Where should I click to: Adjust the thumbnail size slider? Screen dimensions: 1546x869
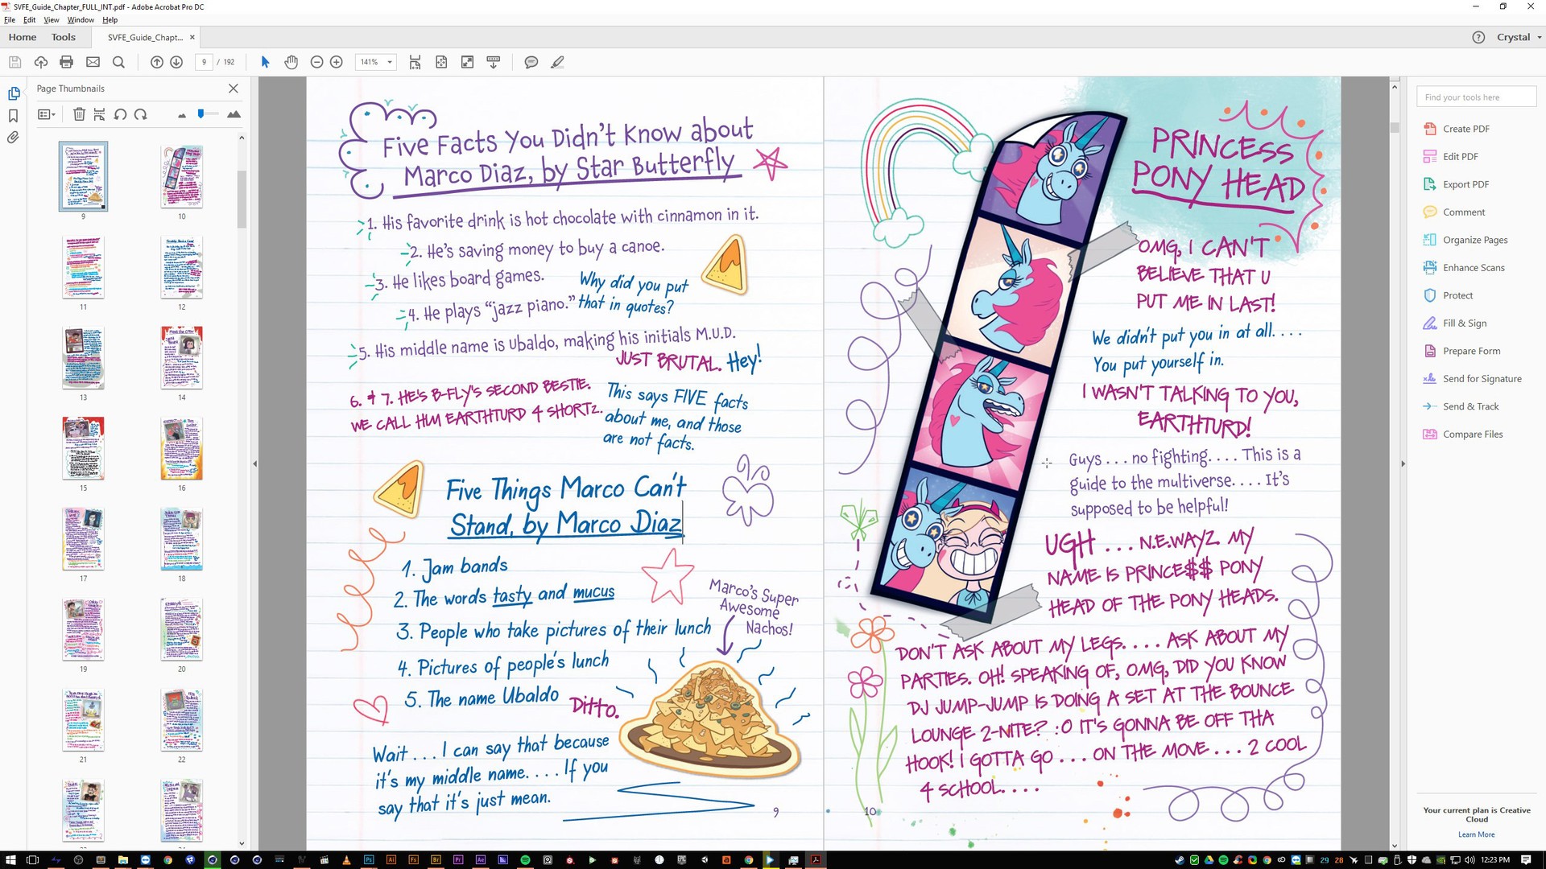pyautogui.click(x=201, y=114)
